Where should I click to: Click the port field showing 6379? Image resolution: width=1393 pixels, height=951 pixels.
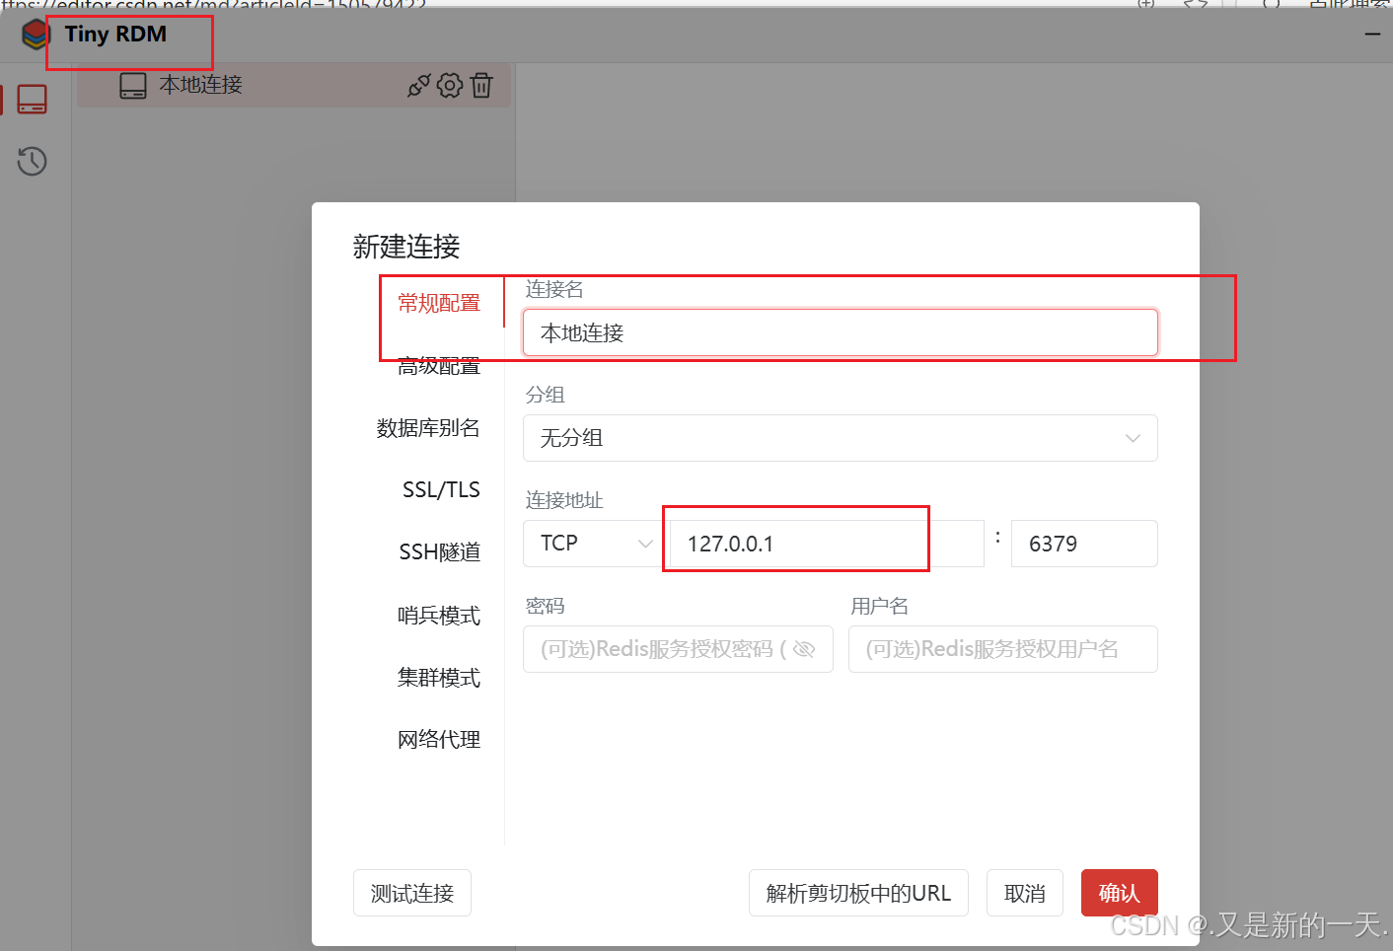1084,544
